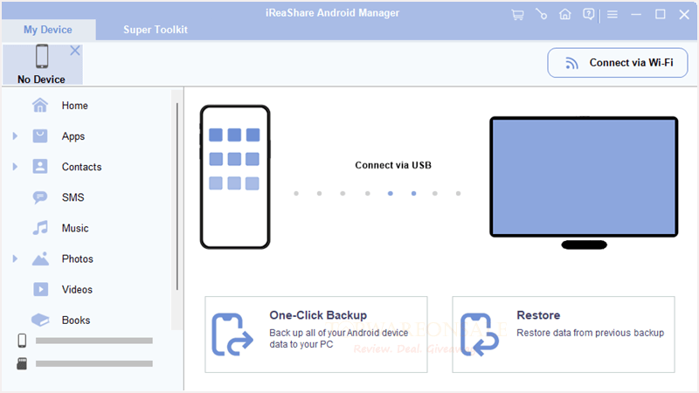Click the sidebar vertical scrollbar
This screenshot has height=393, width=699.
point(177,196)
